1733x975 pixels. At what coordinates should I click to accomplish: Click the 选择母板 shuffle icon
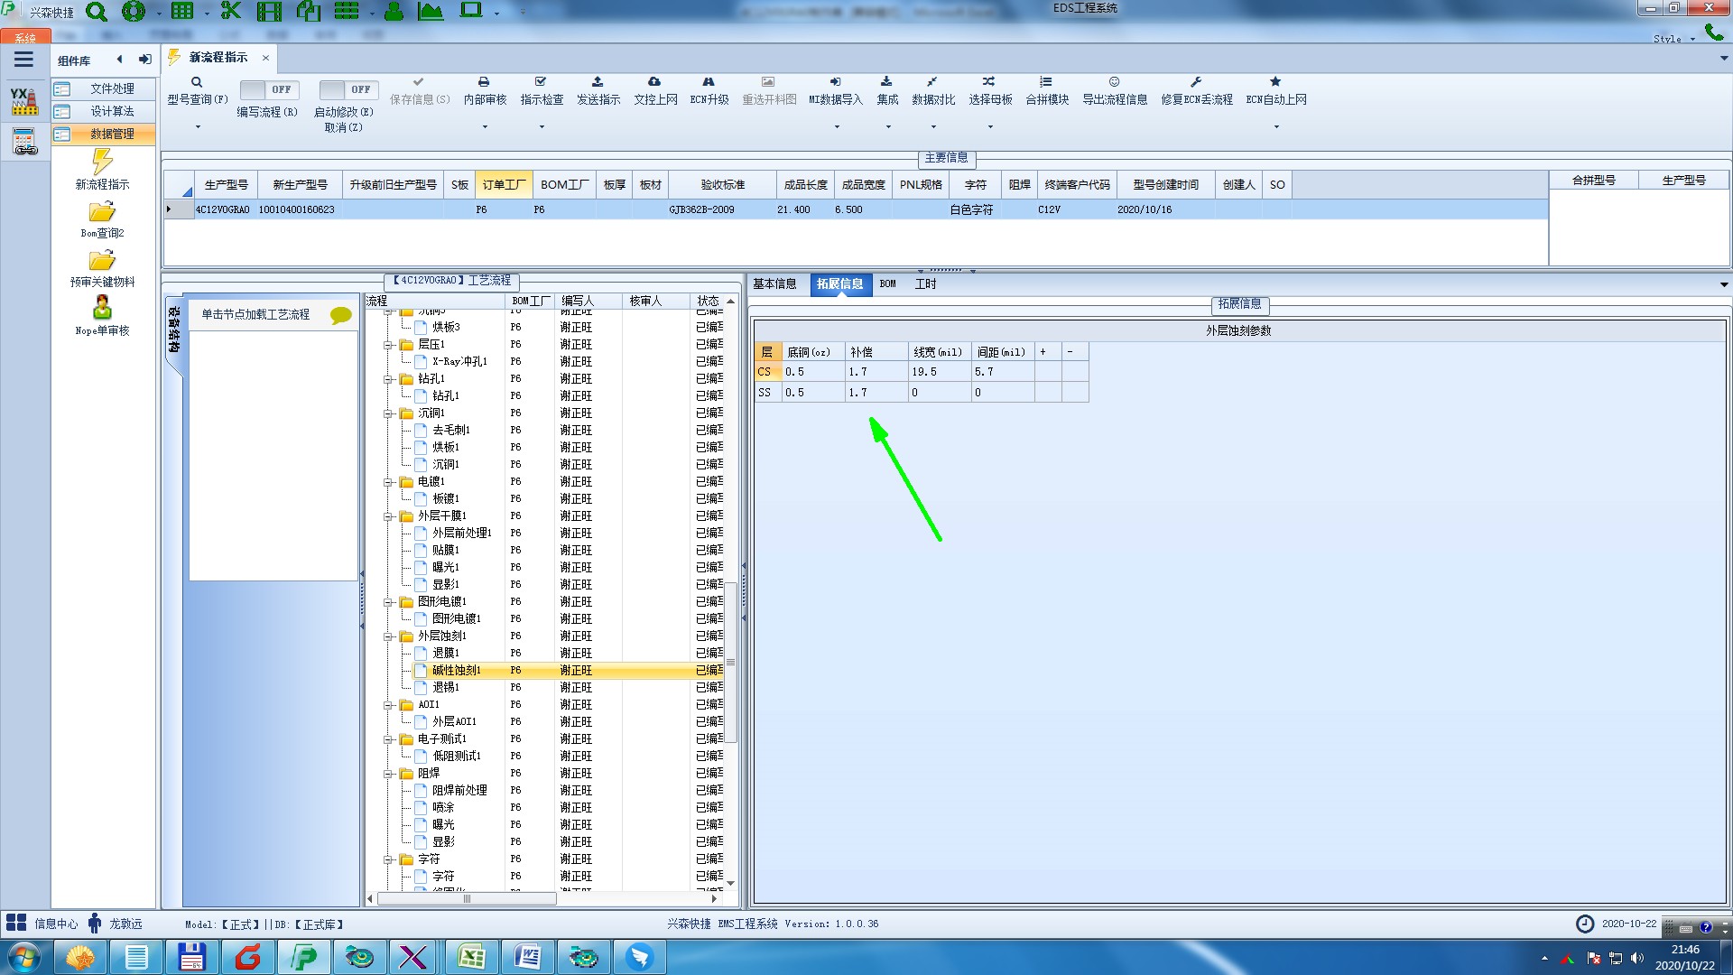[989, 82]
